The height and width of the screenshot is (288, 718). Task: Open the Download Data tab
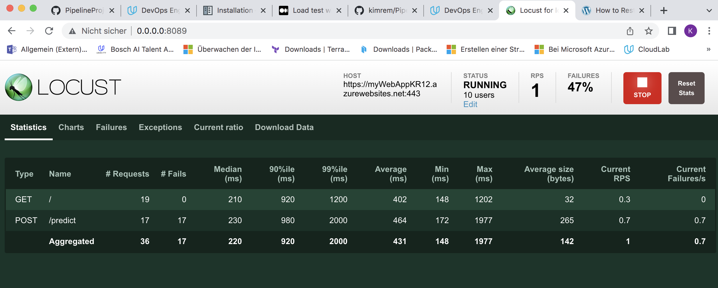pos(284,127)
